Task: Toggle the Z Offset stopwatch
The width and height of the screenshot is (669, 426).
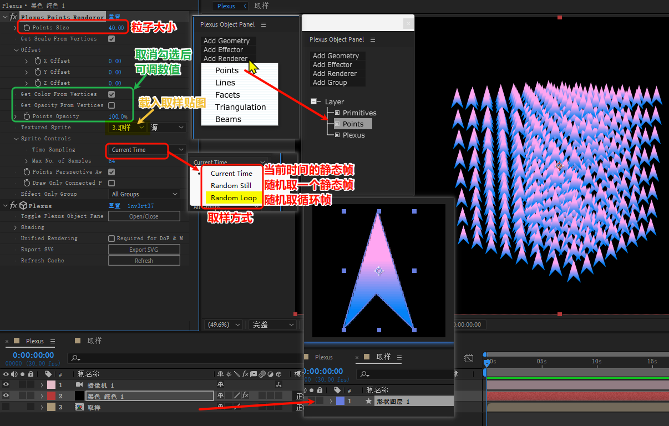Action: click(38, 83)
